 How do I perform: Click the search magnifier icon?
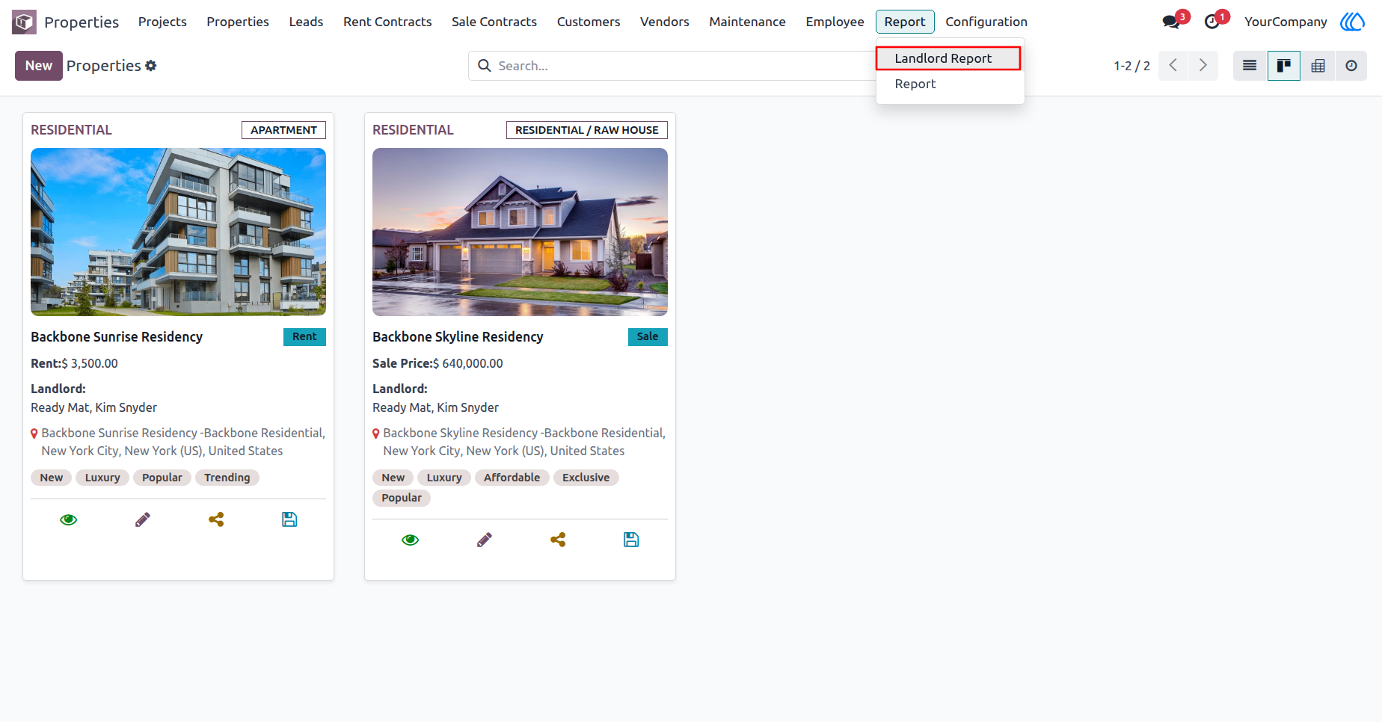pyautogui.click(x=485, y=66)
